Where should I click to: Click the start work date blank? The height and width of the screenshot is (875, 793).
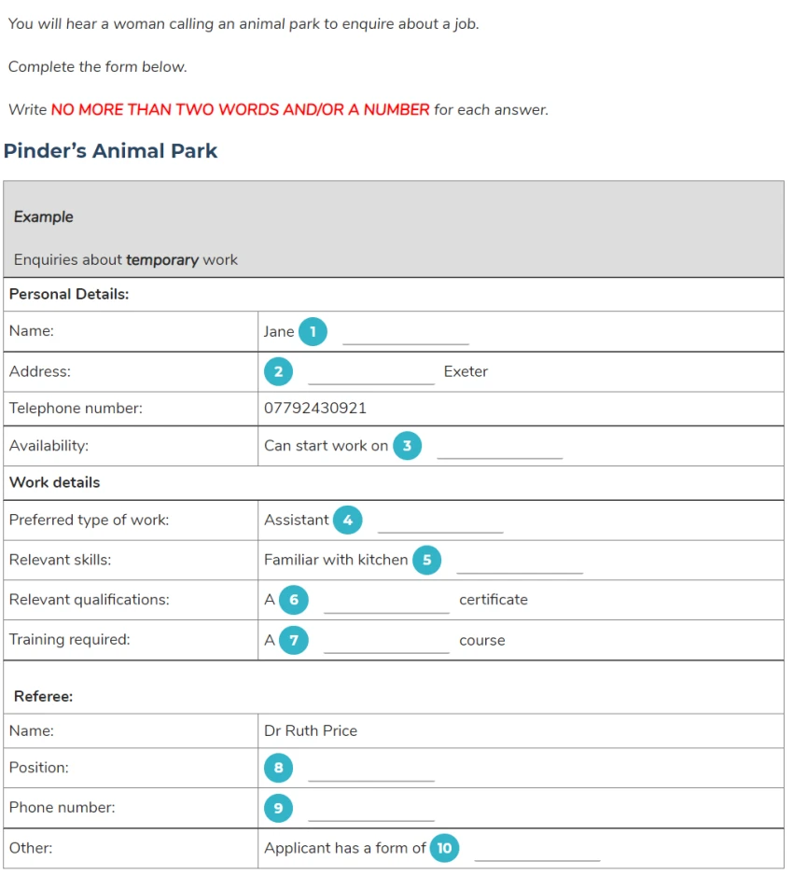point(500,451)
